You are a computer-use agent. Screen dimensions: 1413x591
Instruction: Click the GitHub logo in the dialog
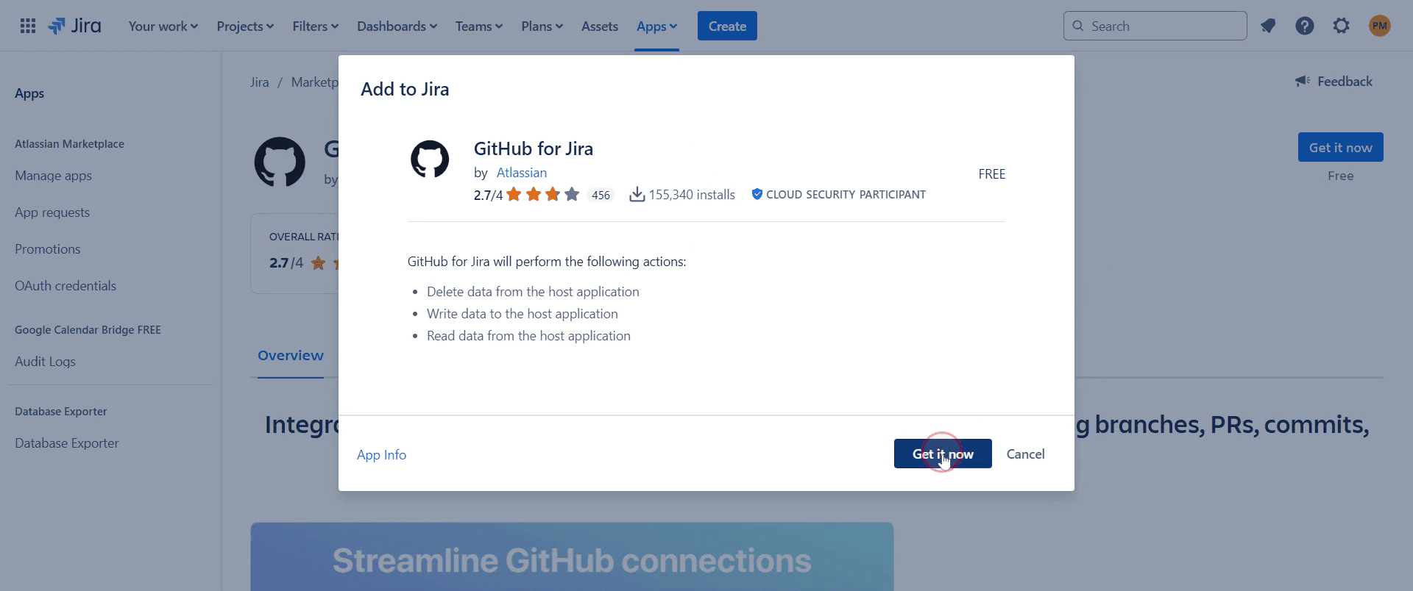click(430, 159)
